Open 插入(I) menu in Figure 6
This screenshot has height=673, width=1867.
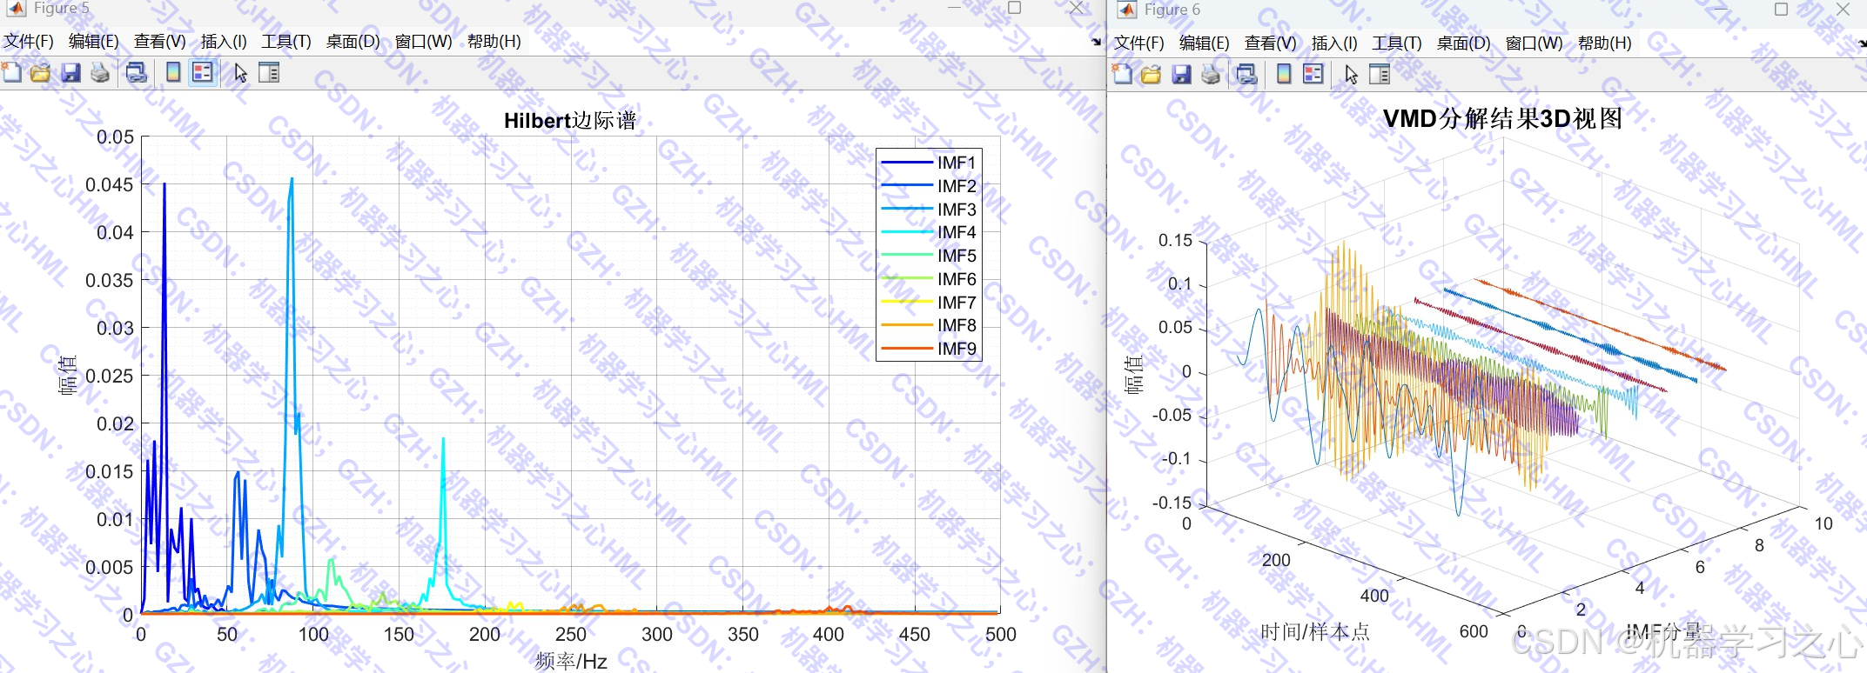point(1334,43)
